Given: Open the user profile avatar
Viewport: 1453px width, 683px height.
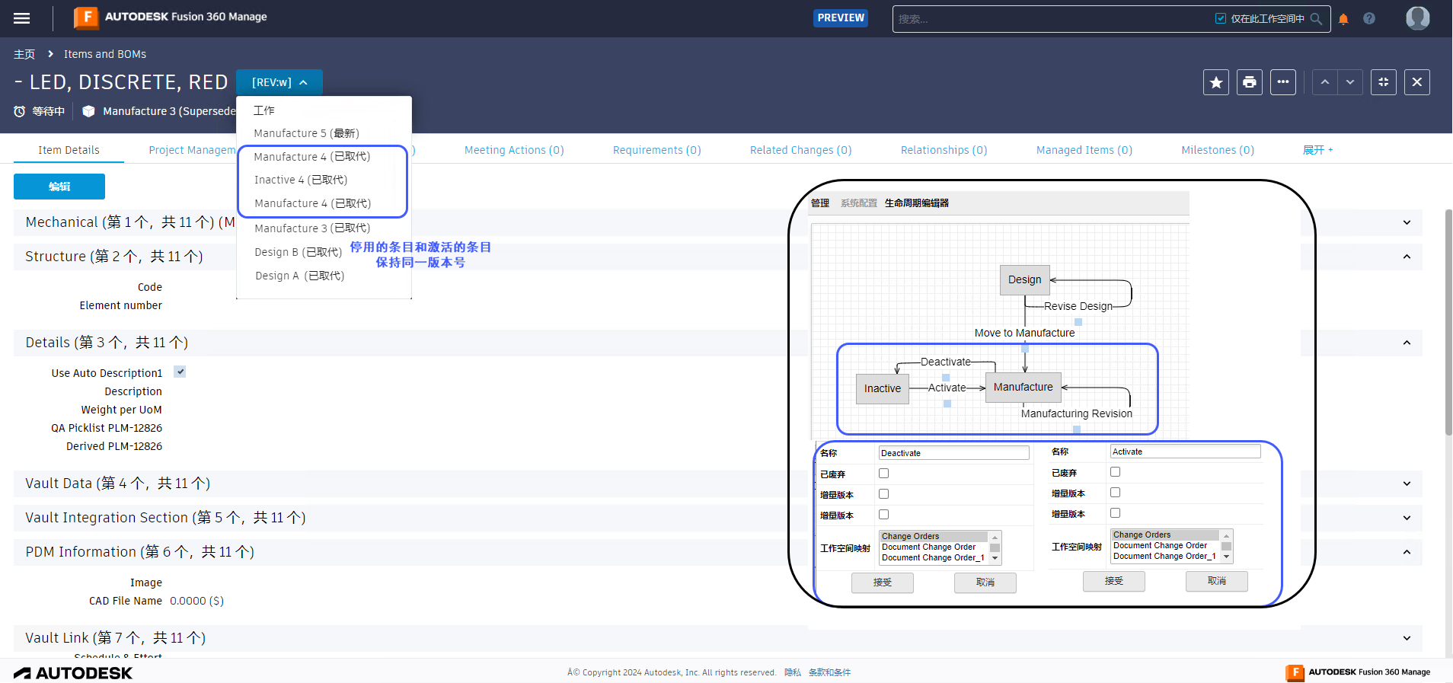Looking at the screenshot, I should 1418,18.
